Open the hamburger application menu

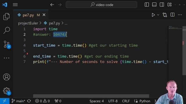[x=15, y=5]
